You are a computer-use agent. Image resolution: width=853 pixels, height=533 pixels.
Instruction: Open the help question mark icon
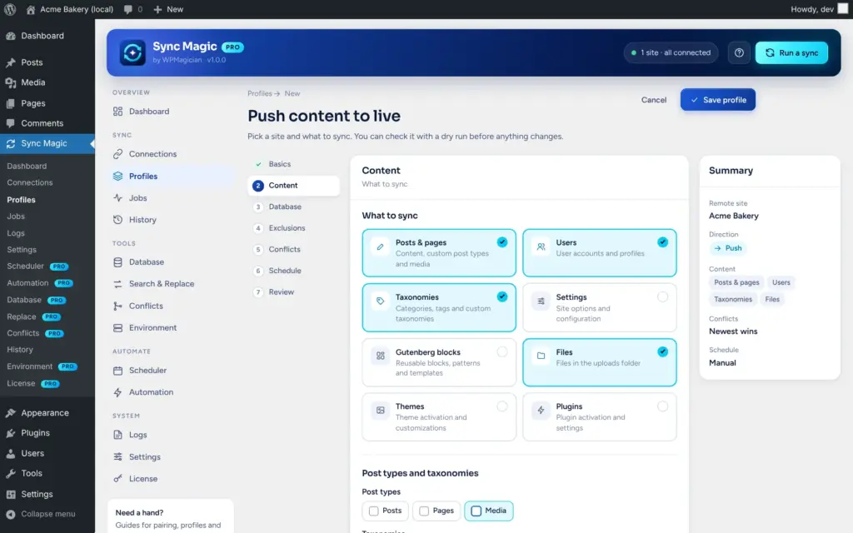tap(739, 52)
